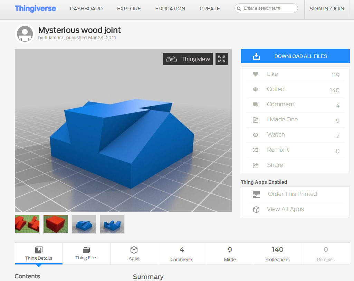Click the heart Like icon

click(256, 74)
